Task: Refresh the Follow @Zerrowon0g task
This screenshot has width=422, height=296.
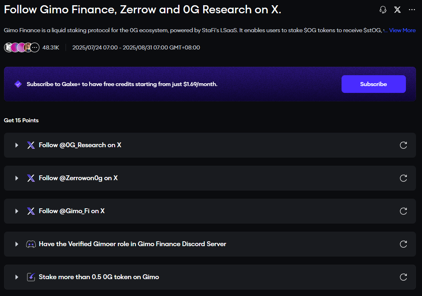Action: pos(403,178)
